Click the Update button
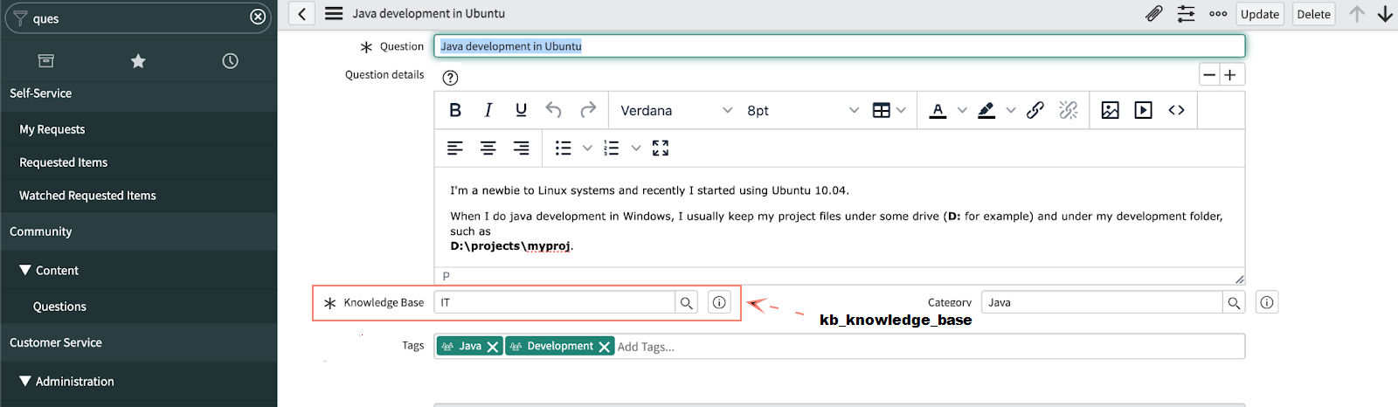The image size is (1398, 407). pyautogui.click(x=1259, y=14)
